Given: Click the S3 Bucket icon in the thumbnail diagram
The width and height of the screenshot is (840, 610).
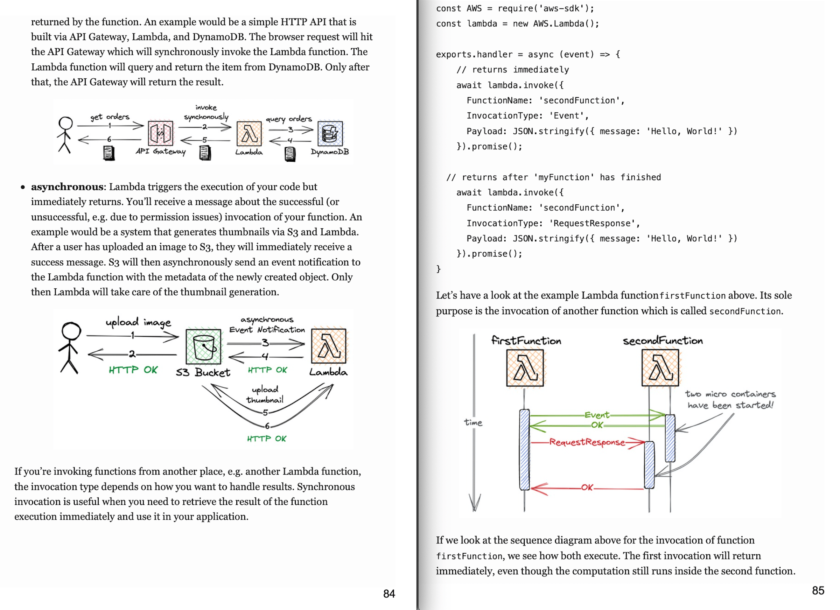Looking at the screenshot, I should click(204, 346).
